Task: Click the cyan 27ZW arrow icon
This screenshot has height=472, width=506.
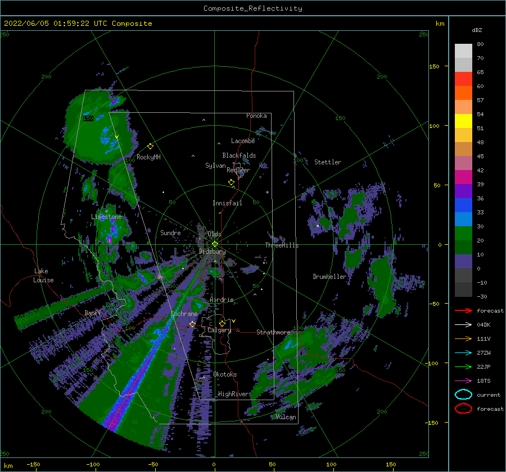Action: pos(463,353)
